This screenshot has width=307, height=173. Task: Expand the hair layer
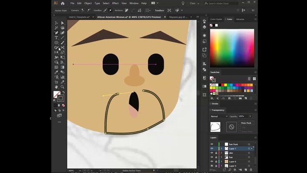point(222,157)
